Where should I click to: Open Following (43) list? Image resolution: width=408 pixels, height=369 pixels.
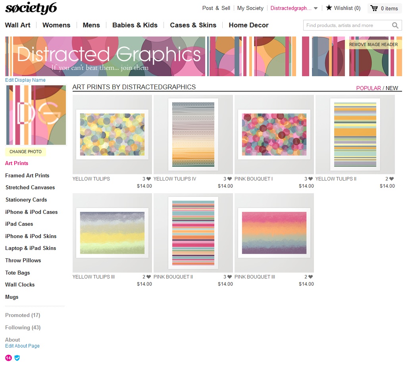tap(23, 327)
